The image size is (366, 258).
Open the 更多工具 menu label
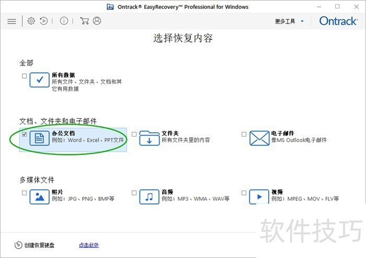coord(285,21)
